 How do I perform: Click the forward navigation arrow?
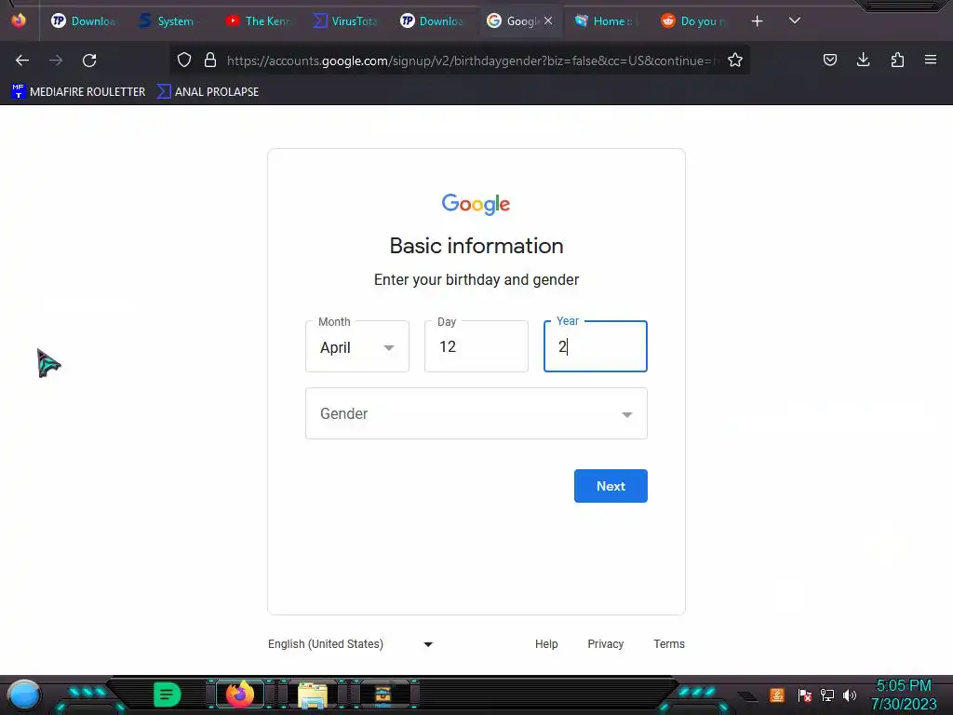click(56, 61)
